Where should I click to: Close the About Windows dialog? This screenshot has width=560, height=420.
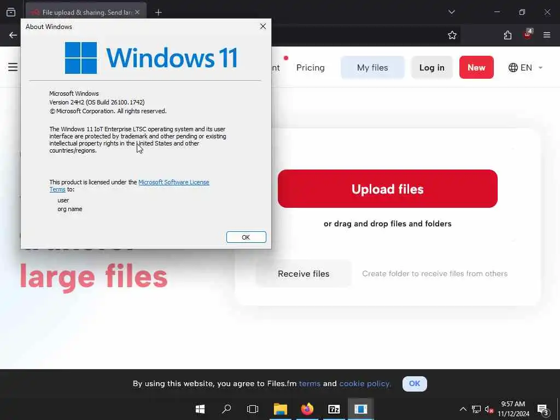pyautogui.click(x=263, y=26)
